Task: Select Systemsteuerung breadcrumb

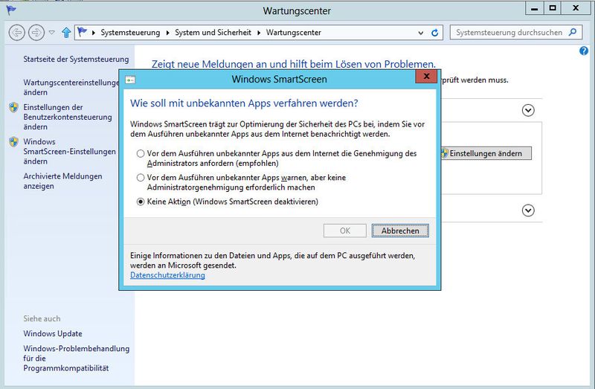Action: [130, 33]
